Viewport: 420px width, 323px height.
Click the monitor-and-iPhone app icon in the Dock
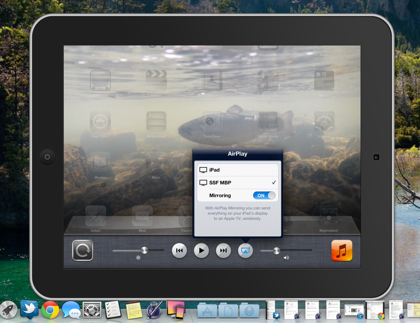point(176,310)
